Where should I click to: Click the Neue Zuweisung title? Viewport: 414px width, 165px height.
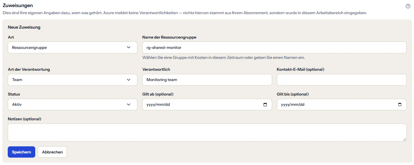tap(24, 27)
